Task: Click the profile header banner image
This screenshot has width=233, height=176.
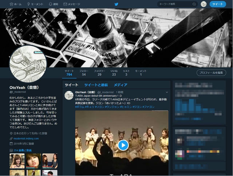Action: 116,38
